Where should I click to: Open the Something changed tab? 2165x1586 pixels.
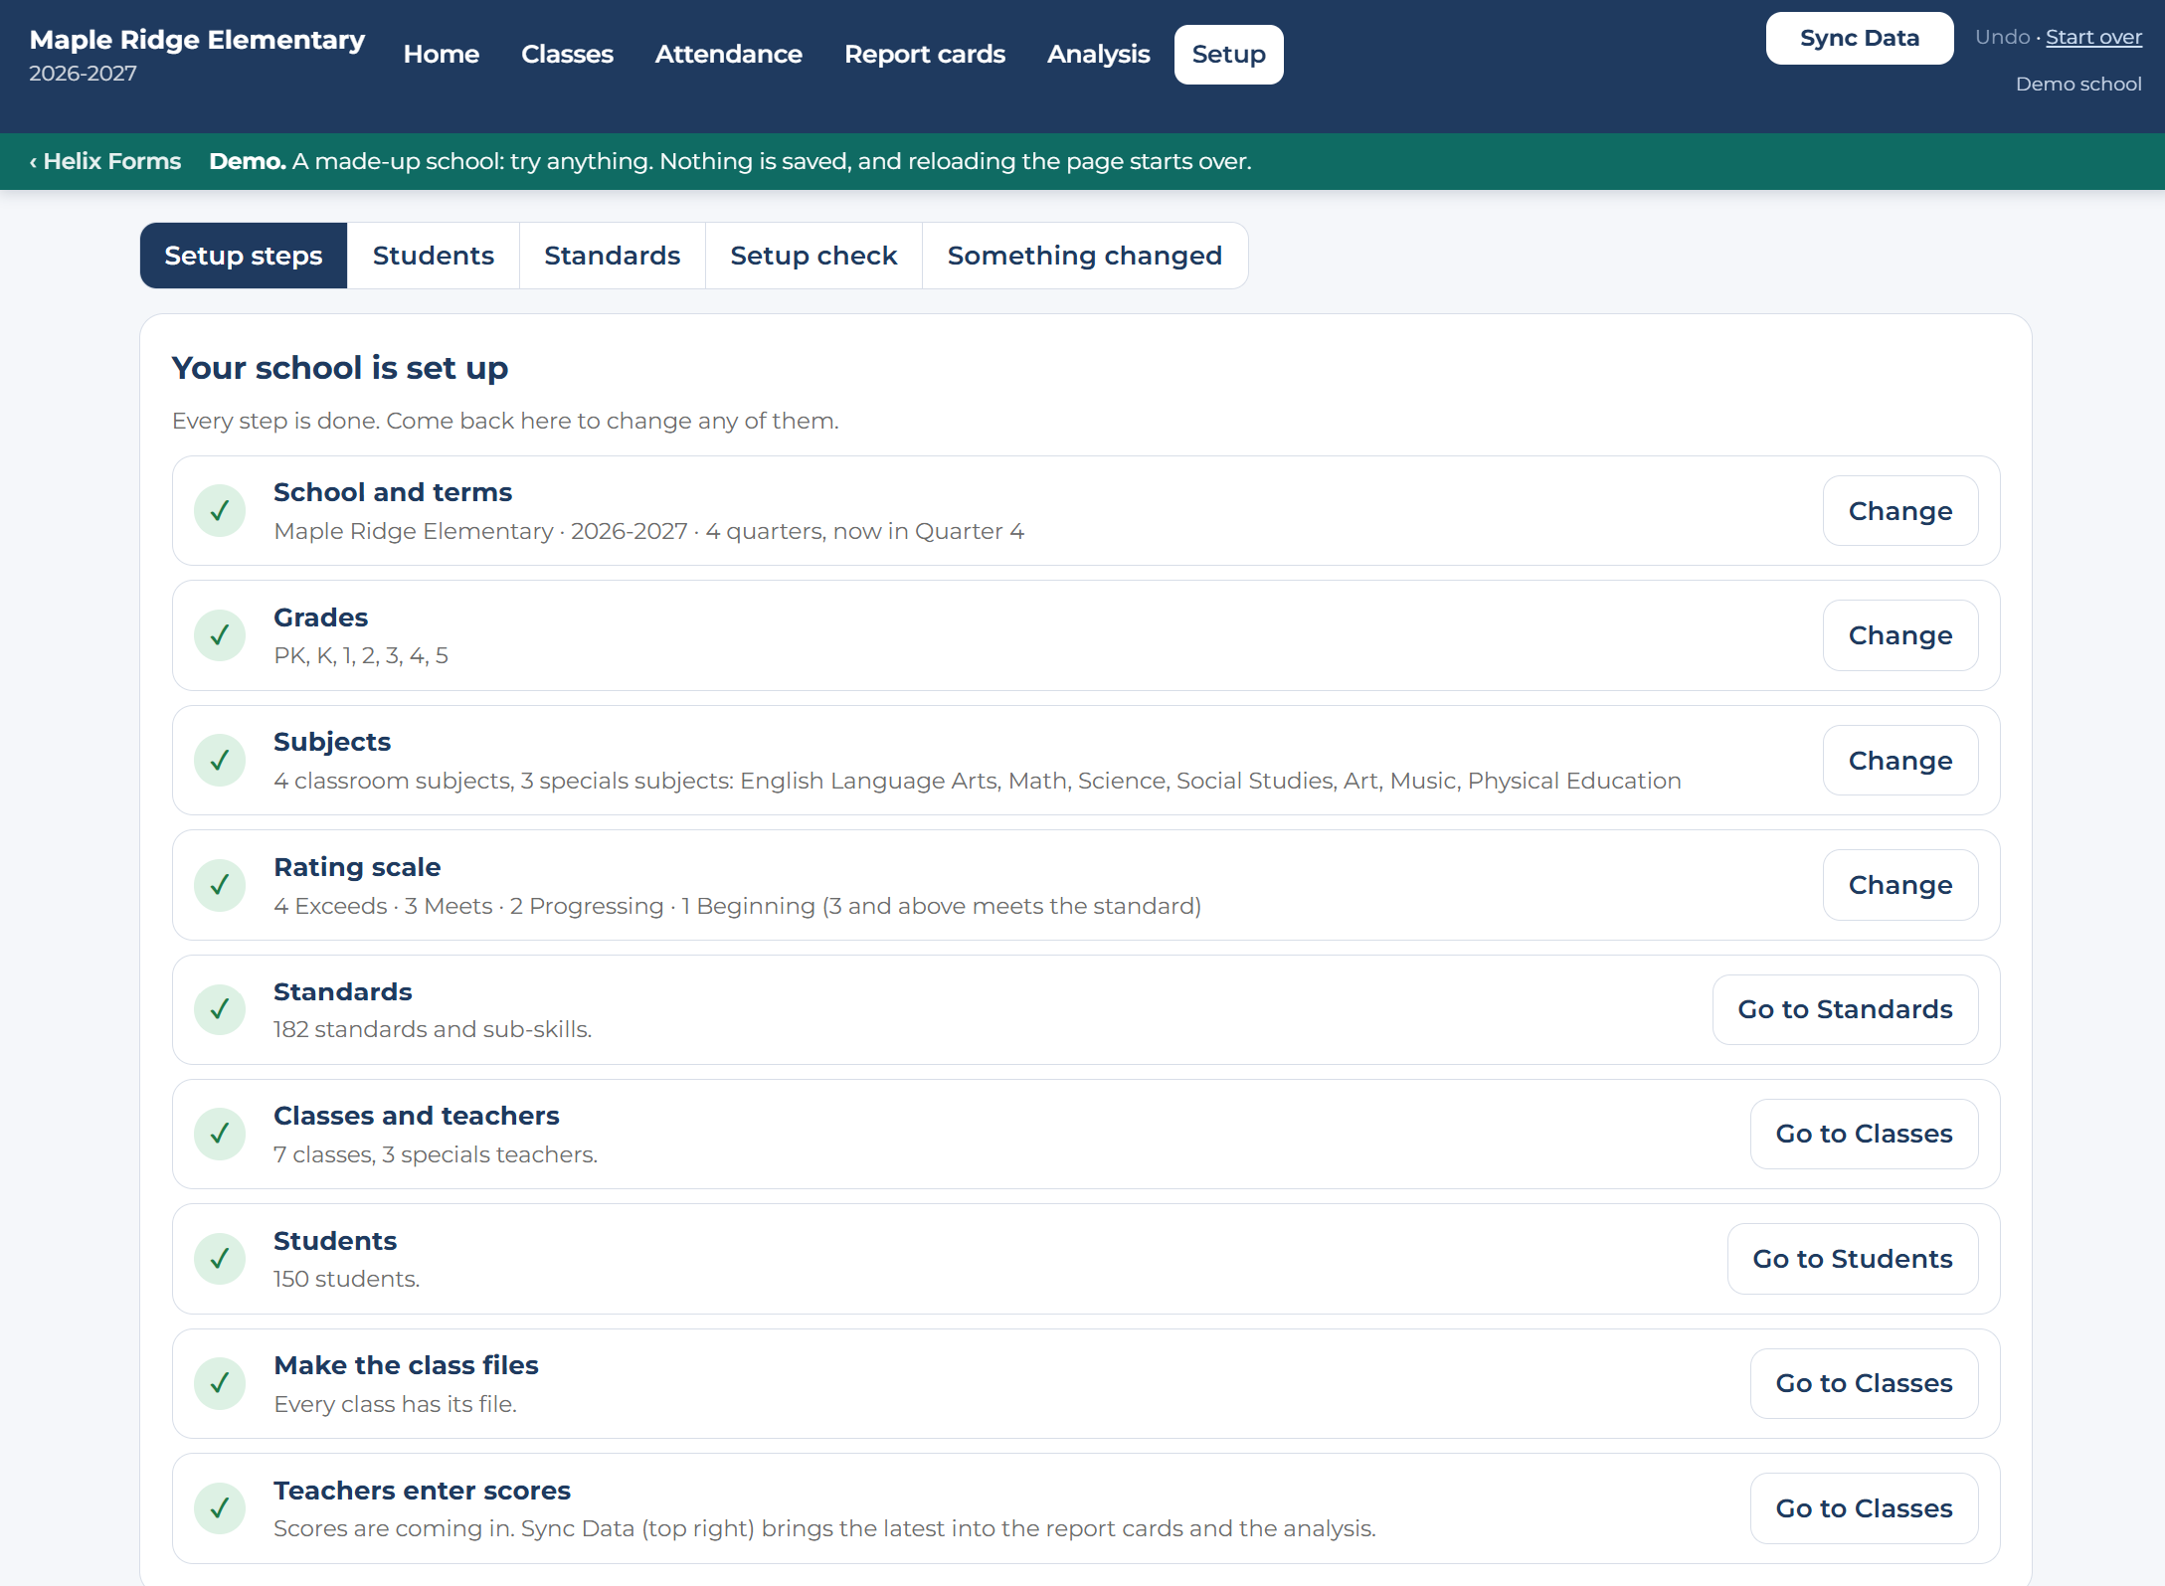1085,256
